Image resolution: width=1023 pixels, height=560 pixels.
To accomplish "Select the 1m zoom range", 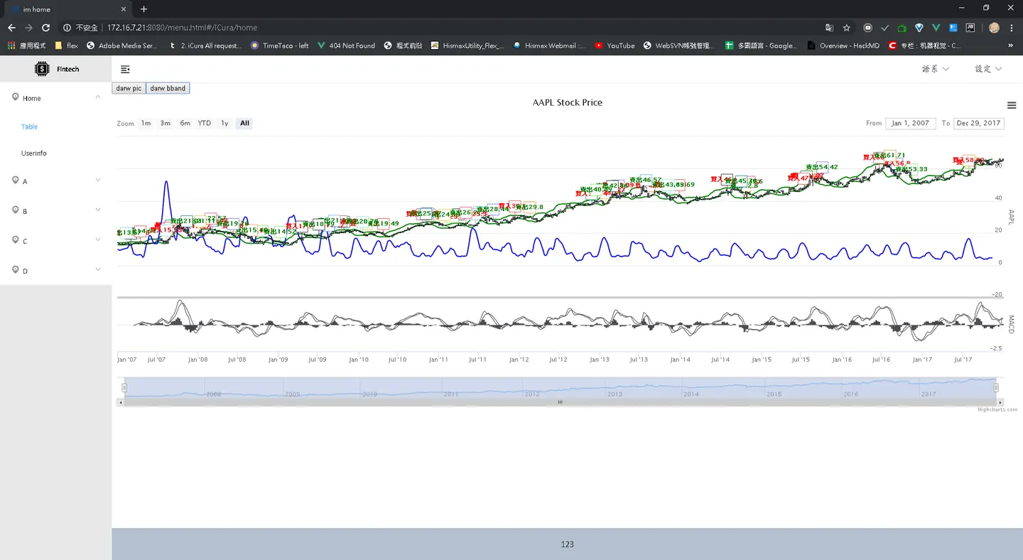I will pos(146,123).
